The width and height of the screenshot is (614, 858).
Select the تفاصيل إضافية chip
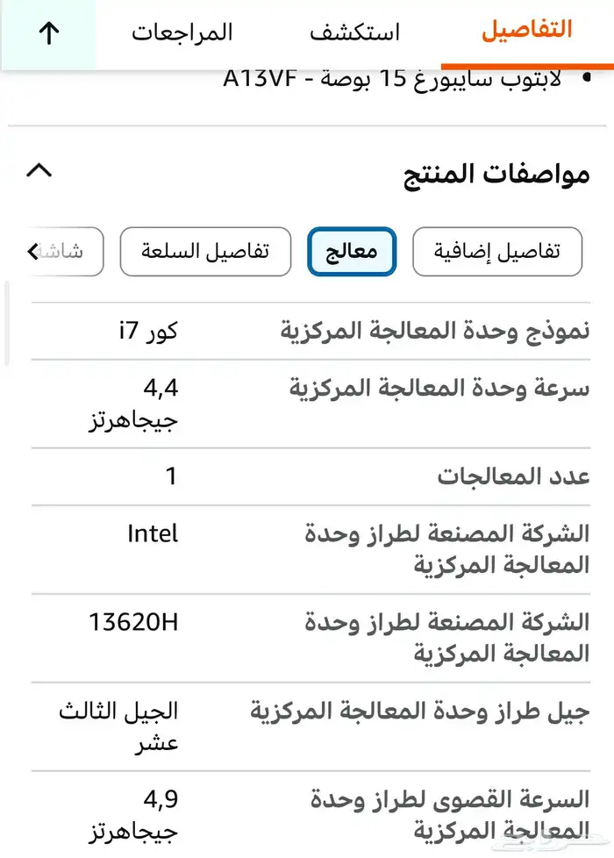click(496, 252)
